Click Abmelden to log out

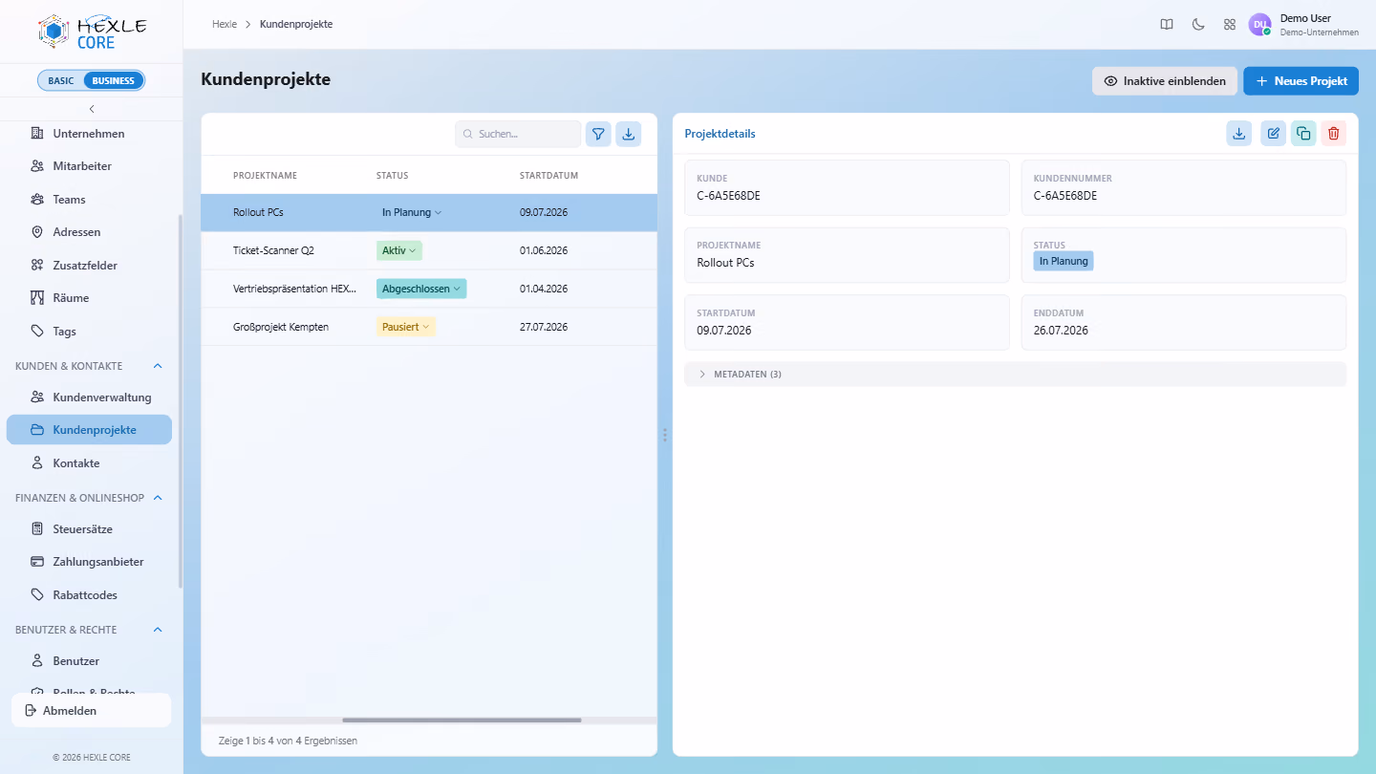[x=91, y=711]
